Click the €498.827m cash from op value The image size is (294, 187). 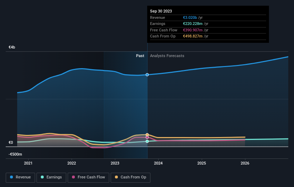(193, 36)
